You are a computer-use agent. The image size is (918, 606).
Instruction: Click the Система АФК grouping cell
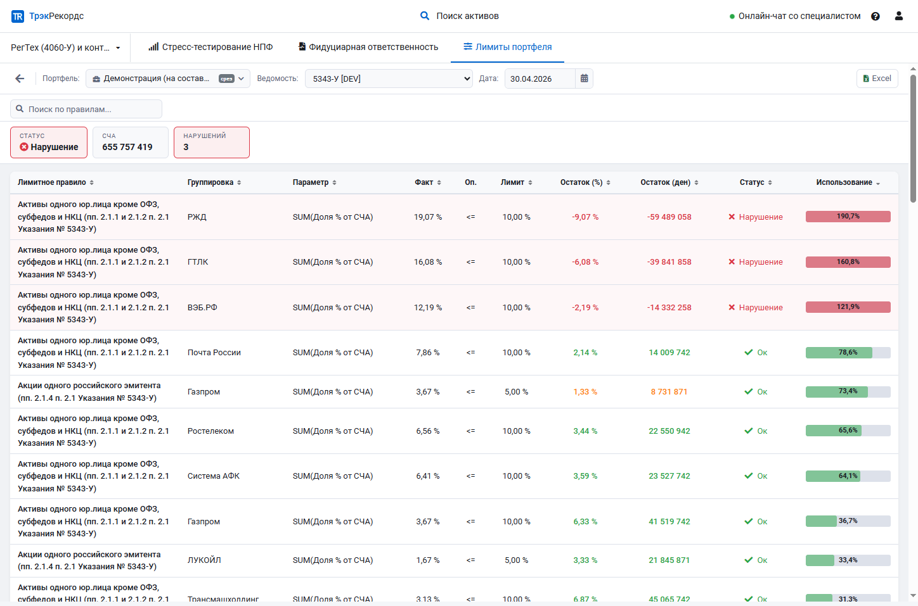(x=214, y=476)
